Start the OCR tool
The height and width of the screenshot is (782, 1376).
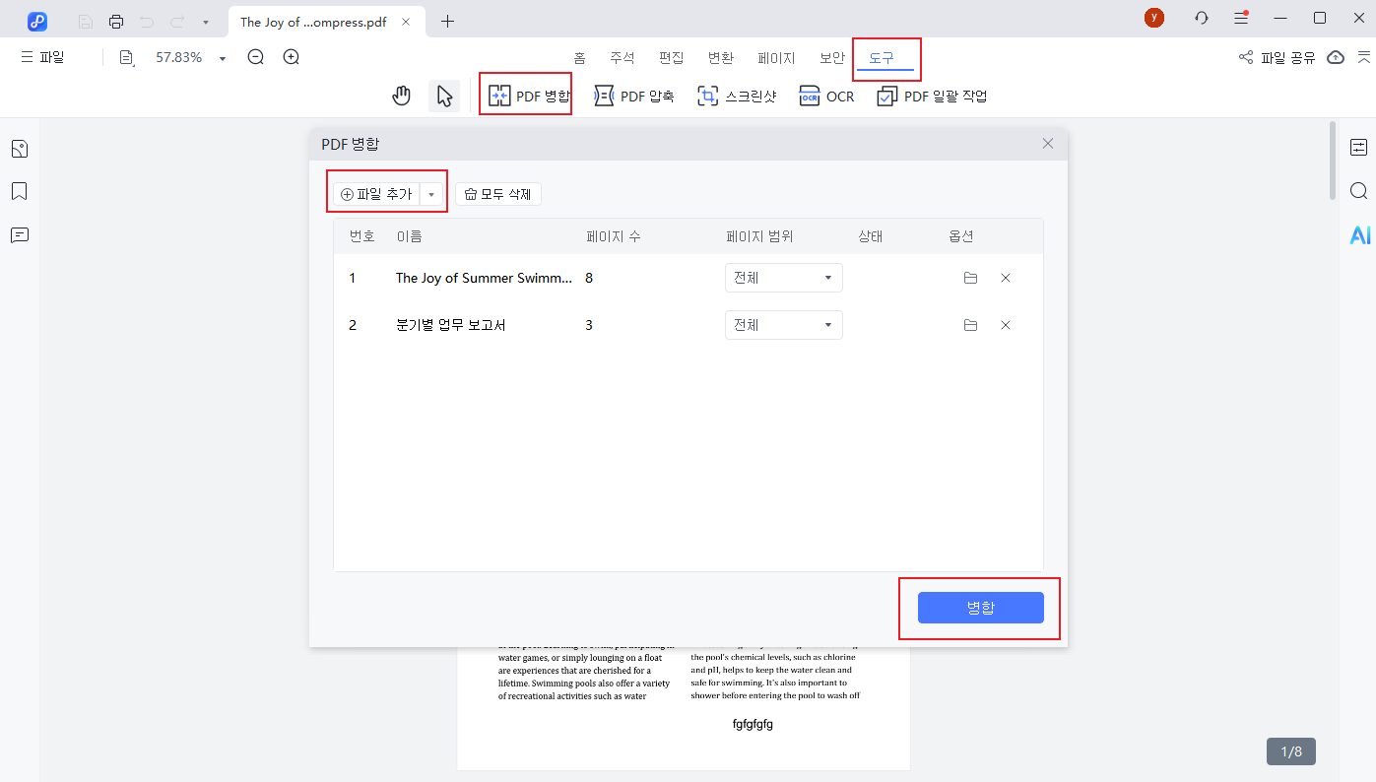[826, 96]
